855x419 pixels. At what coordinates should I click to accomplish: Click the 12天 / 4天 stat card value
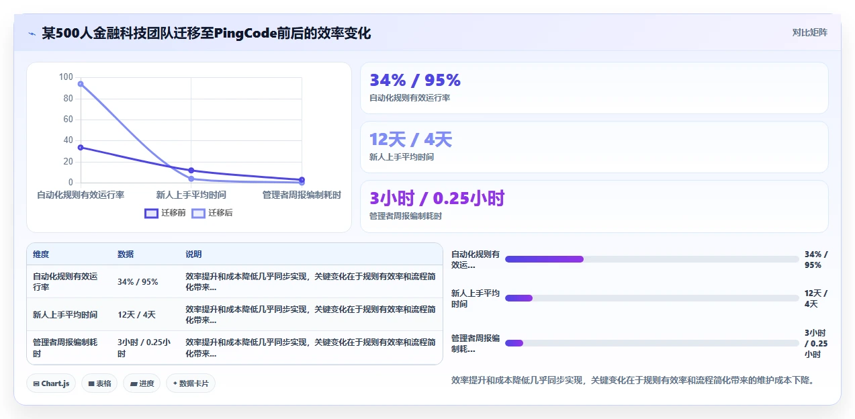(410, 140)
